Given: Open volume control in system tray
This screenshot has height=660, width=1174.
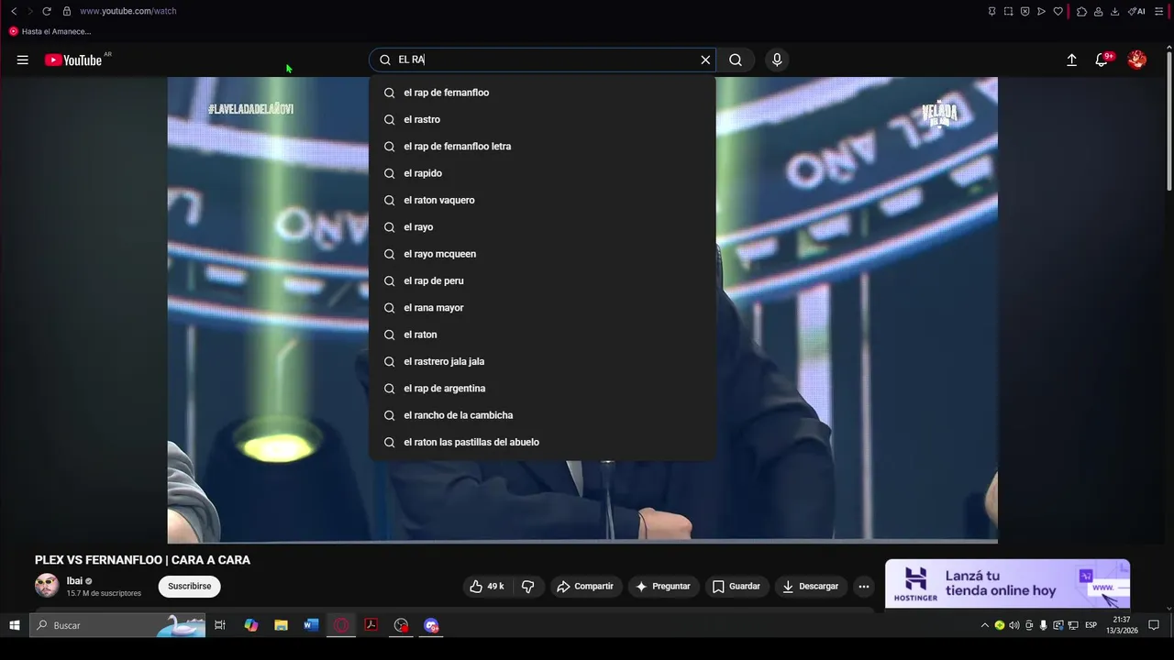Looking at the screenshot, I should [x=1014, y=625].
